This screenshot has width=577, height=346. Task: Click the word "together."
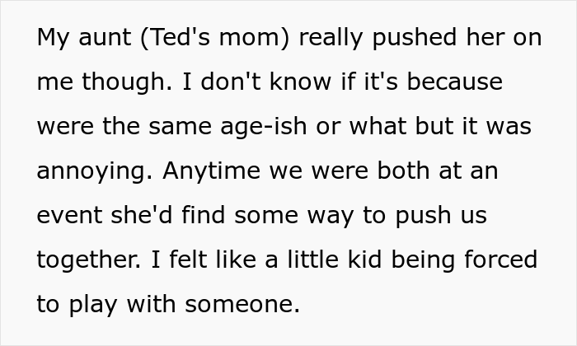coord(89,260)
